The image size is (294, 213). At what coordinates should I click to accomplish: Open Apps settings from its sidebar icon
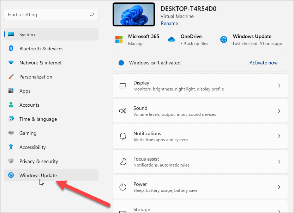pos(11,91)
